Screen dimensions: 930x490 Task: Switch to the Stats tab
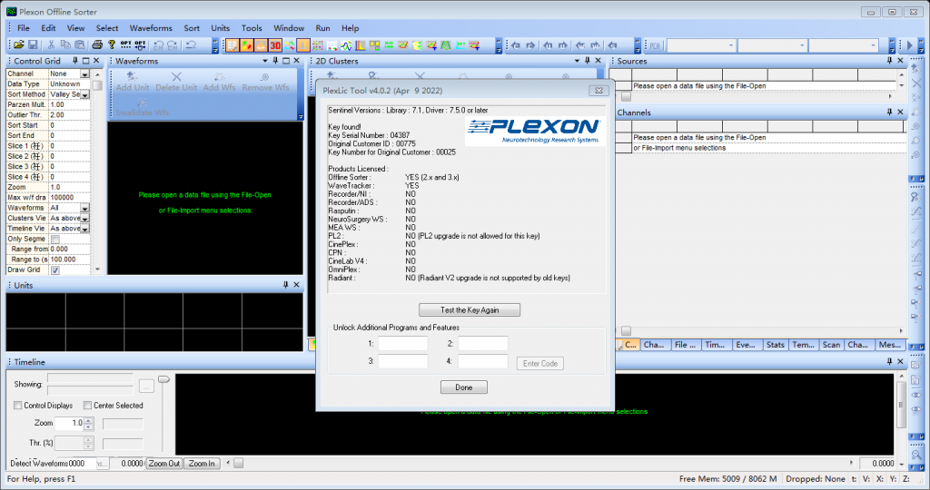(776, 345)
